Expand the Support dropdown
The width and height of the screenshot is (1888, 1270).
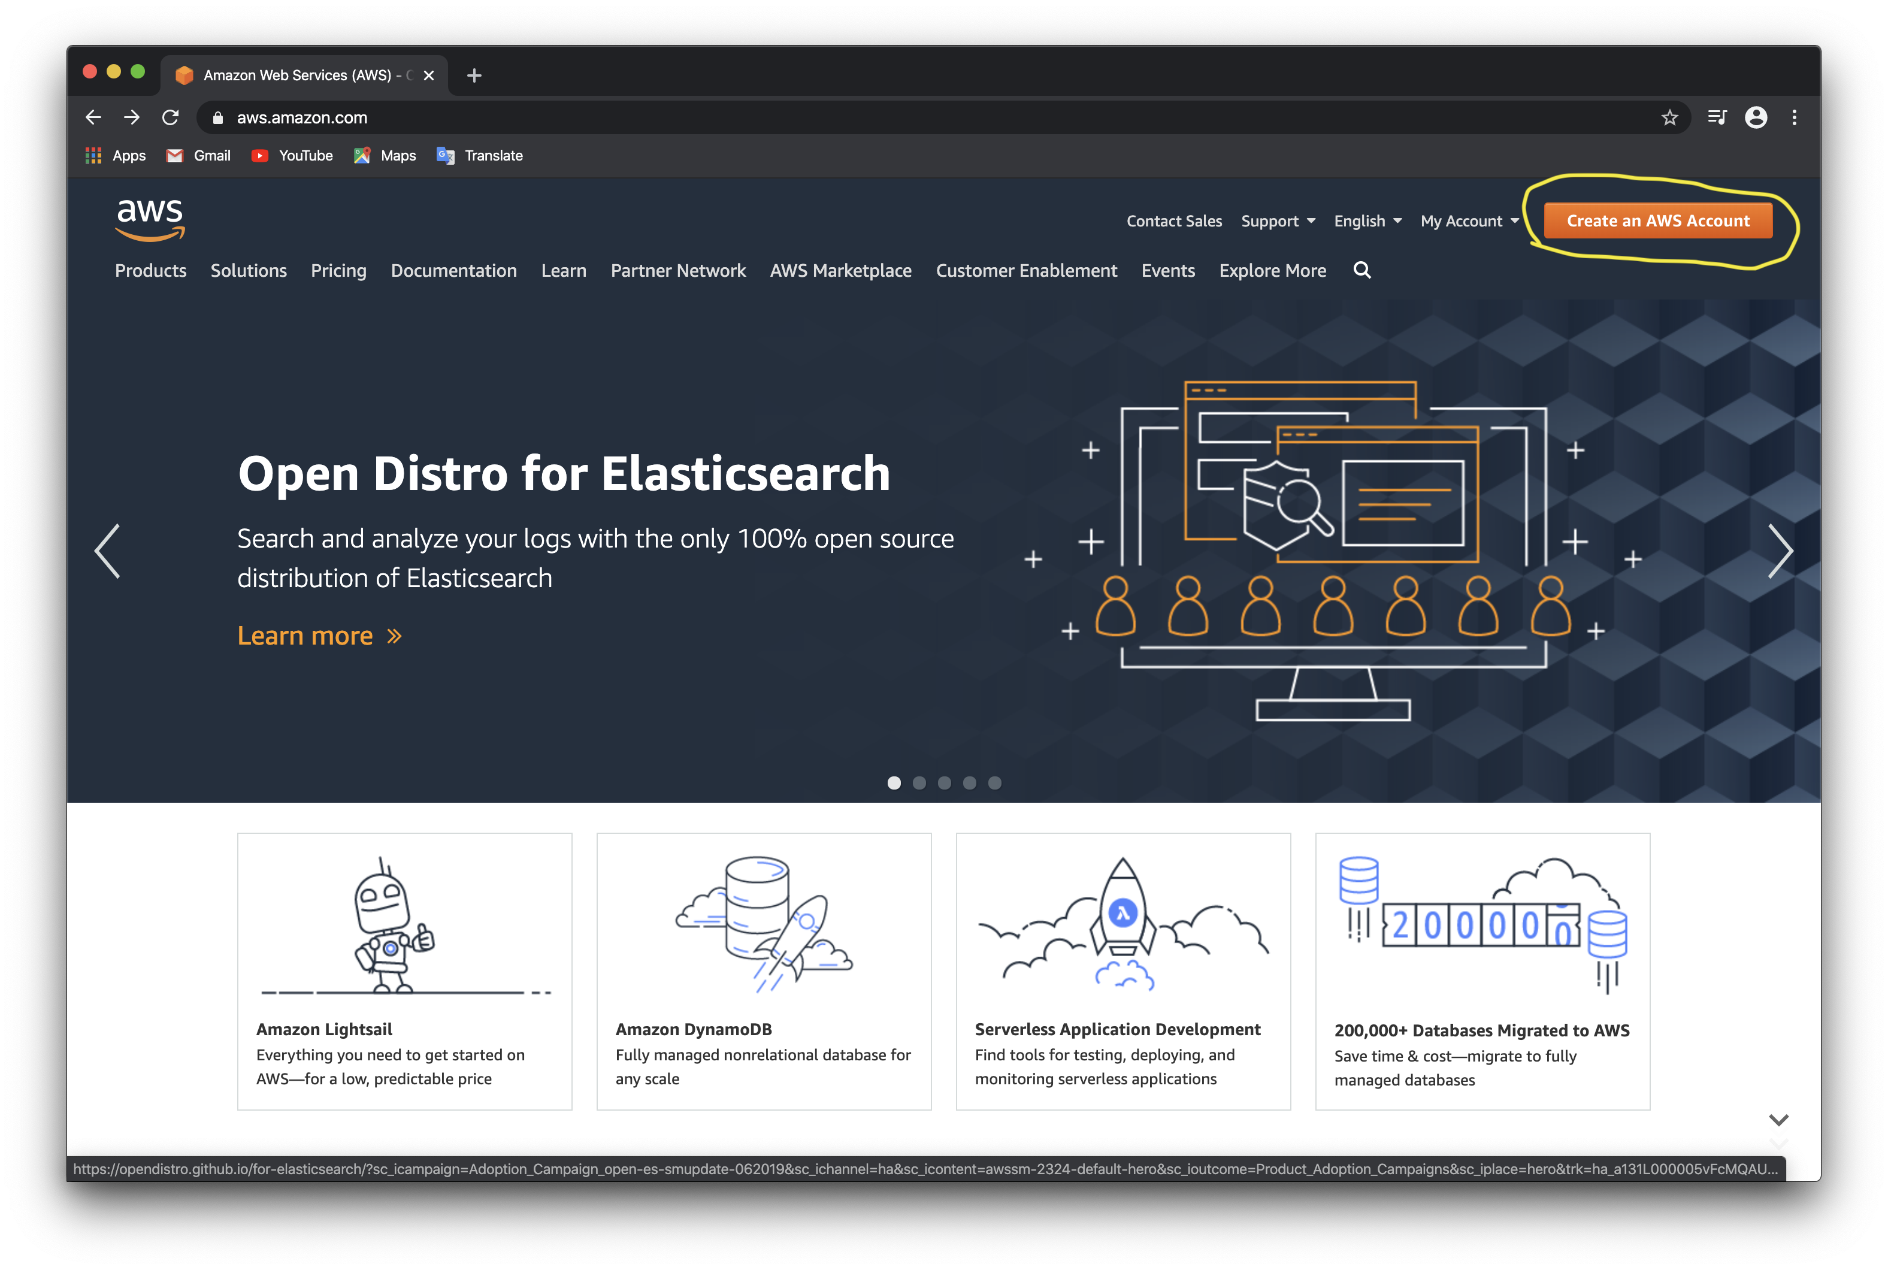coord(1278,221)
